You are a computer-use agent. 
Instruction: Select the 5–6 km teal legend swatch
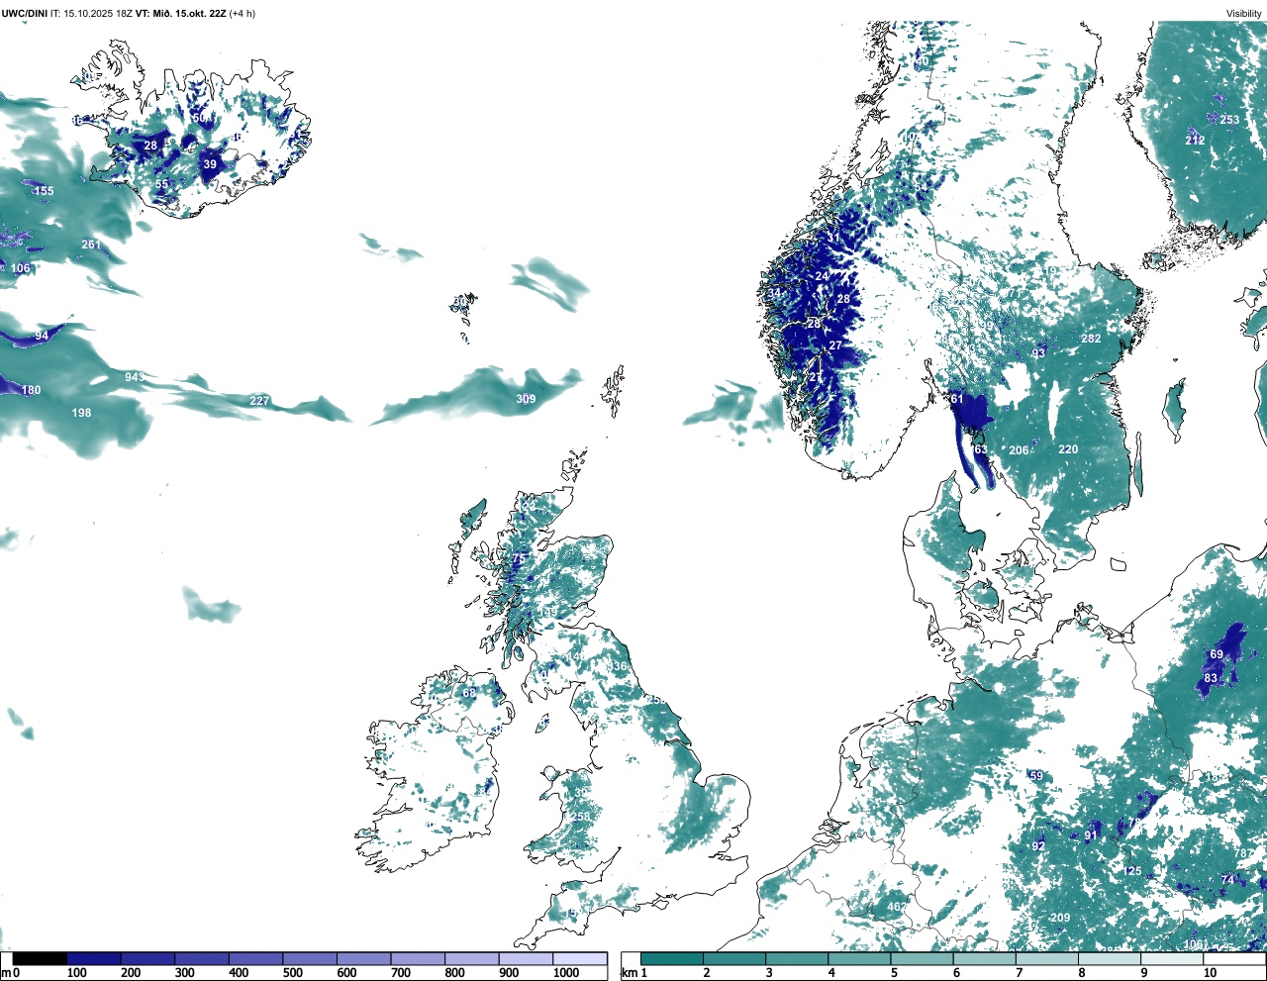coord(922,958)
